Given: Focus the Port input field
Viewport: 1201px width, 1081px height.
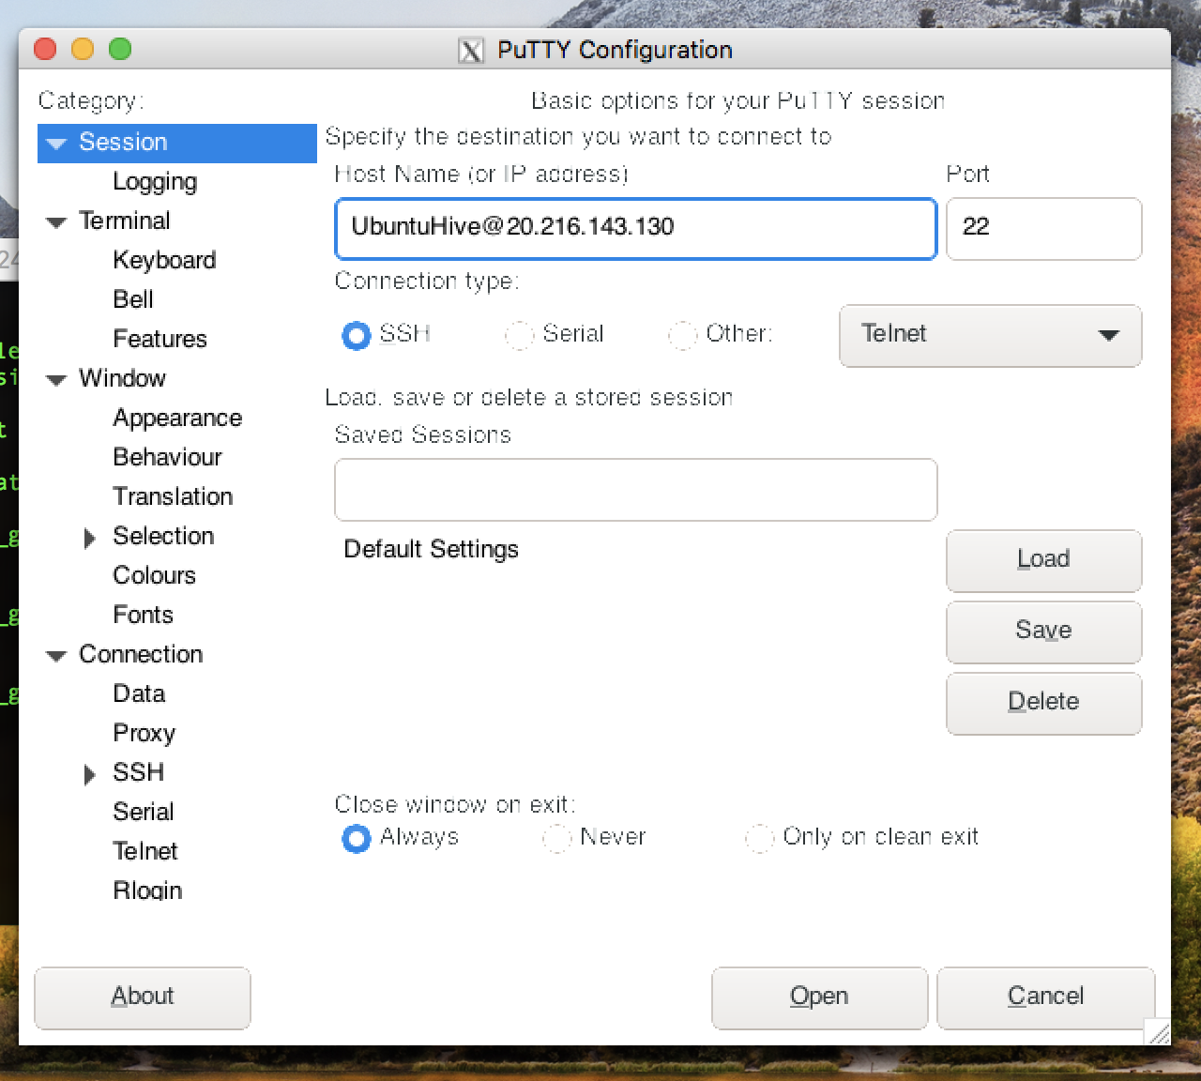Looking at the screenshot, I should 1043,228.
